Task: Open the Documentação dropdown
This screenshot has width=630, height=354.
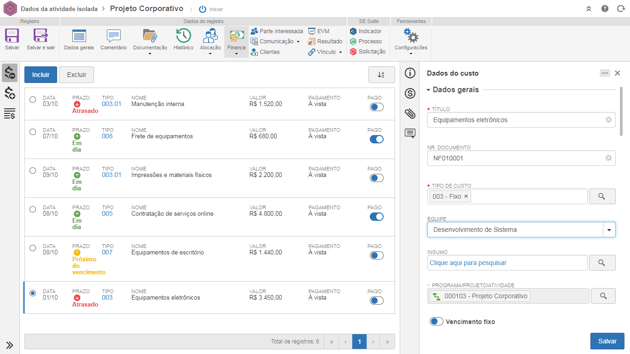Action: coord(150,42)
